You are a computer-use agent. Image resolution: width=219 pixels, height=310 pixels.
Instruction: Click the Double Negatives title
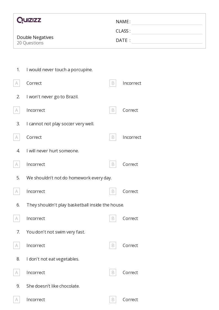click(x=35, y=37)
